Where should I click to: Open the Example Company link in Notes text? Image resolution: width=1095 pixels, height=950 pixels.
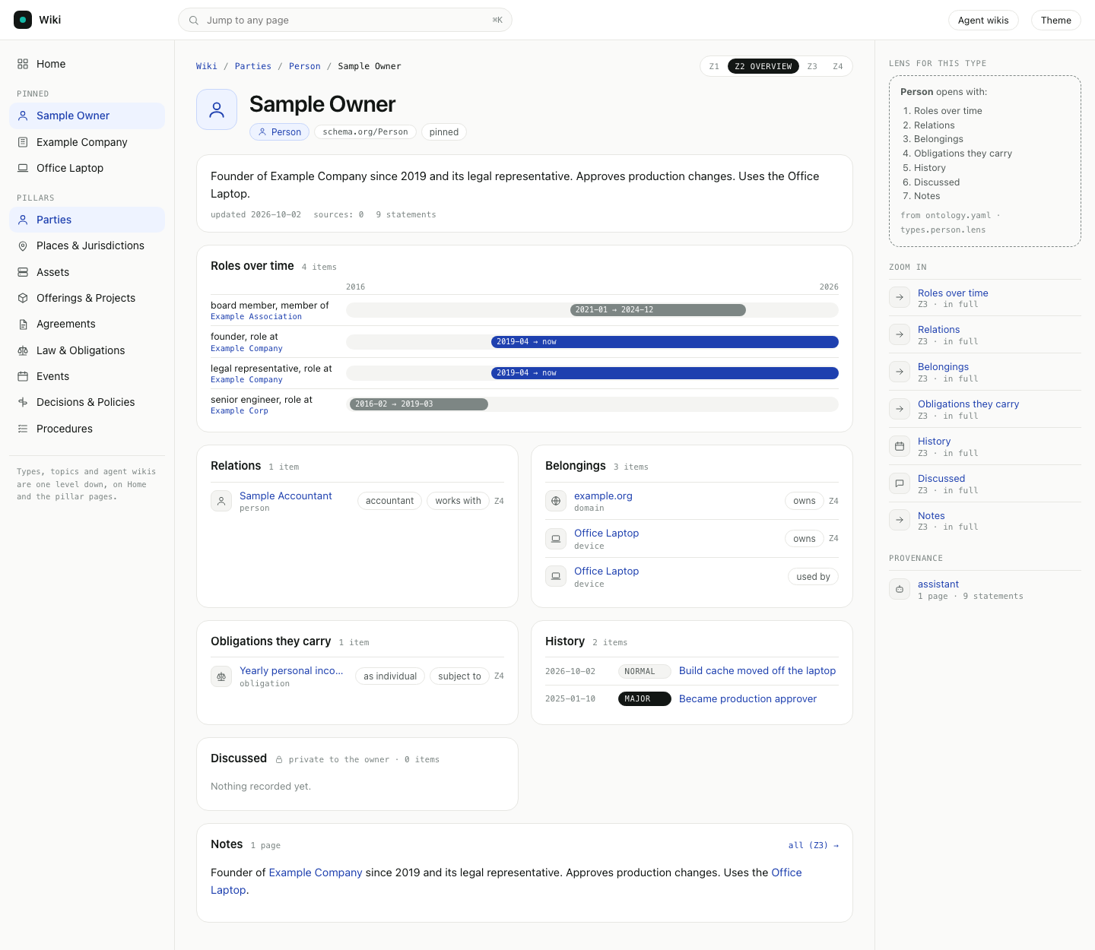(x=316, y=872)
